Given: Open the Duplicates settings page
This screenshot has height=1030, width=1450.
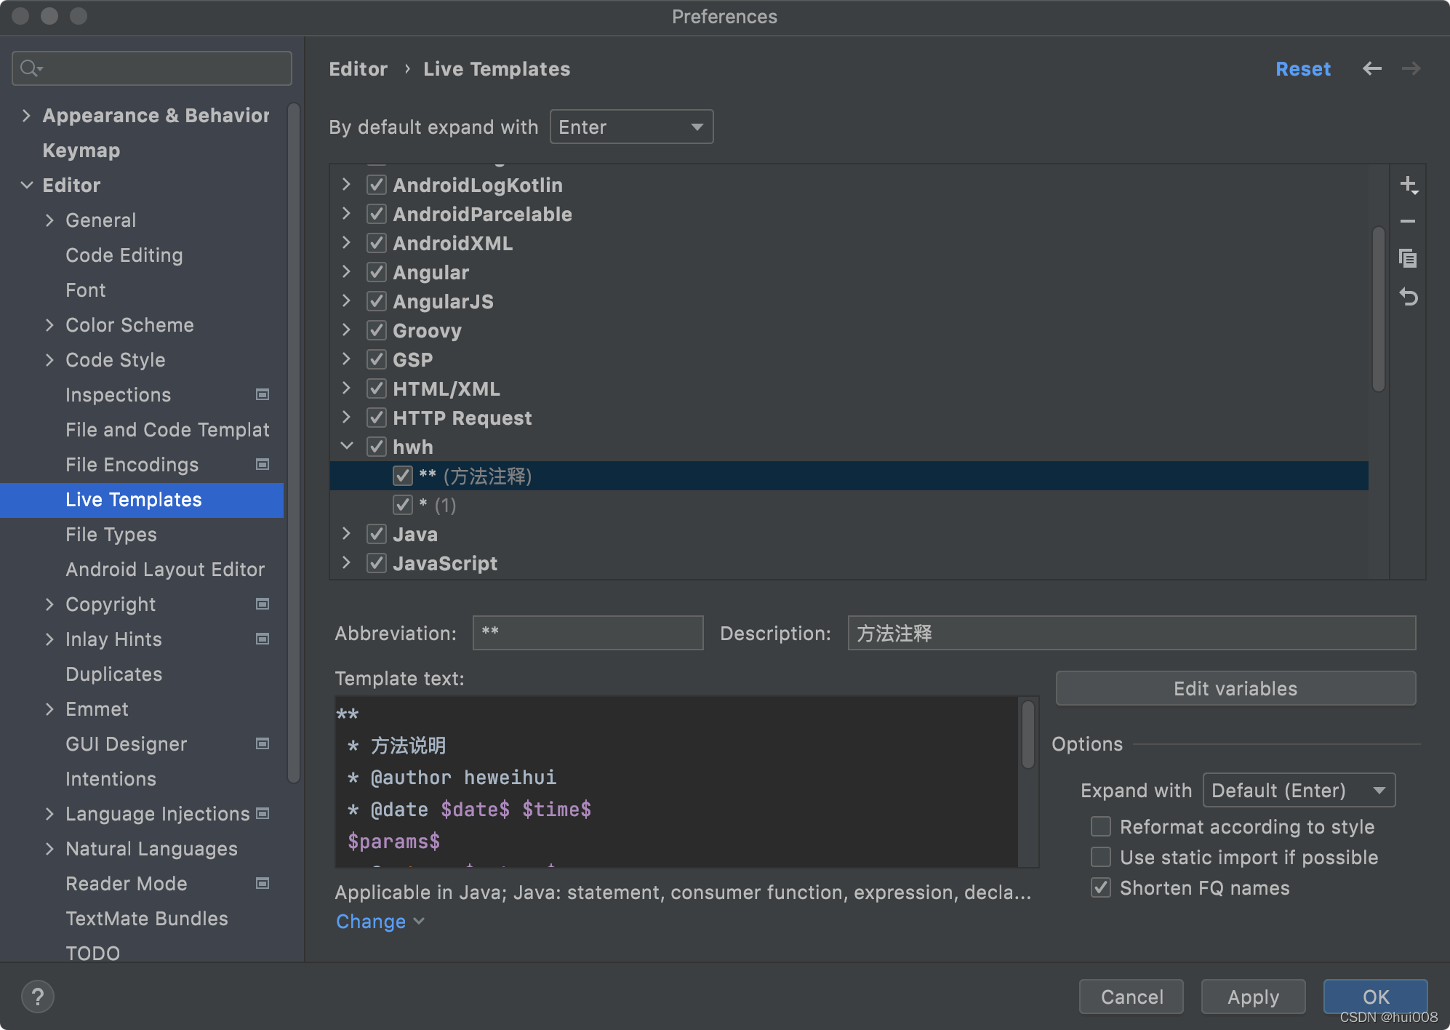Looking at the screenshot, I should (x=114, y=674).
